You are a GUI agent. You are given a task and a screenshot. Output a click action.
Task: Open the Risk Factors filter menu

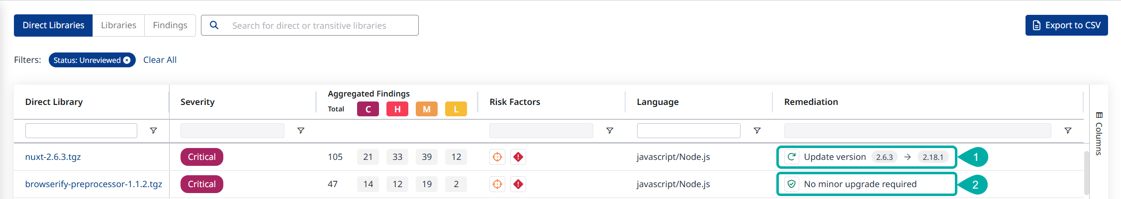610,131
